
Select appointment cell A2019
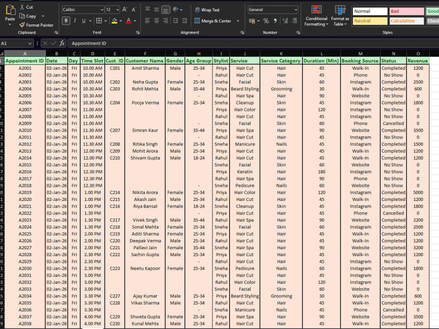[25, 193]
